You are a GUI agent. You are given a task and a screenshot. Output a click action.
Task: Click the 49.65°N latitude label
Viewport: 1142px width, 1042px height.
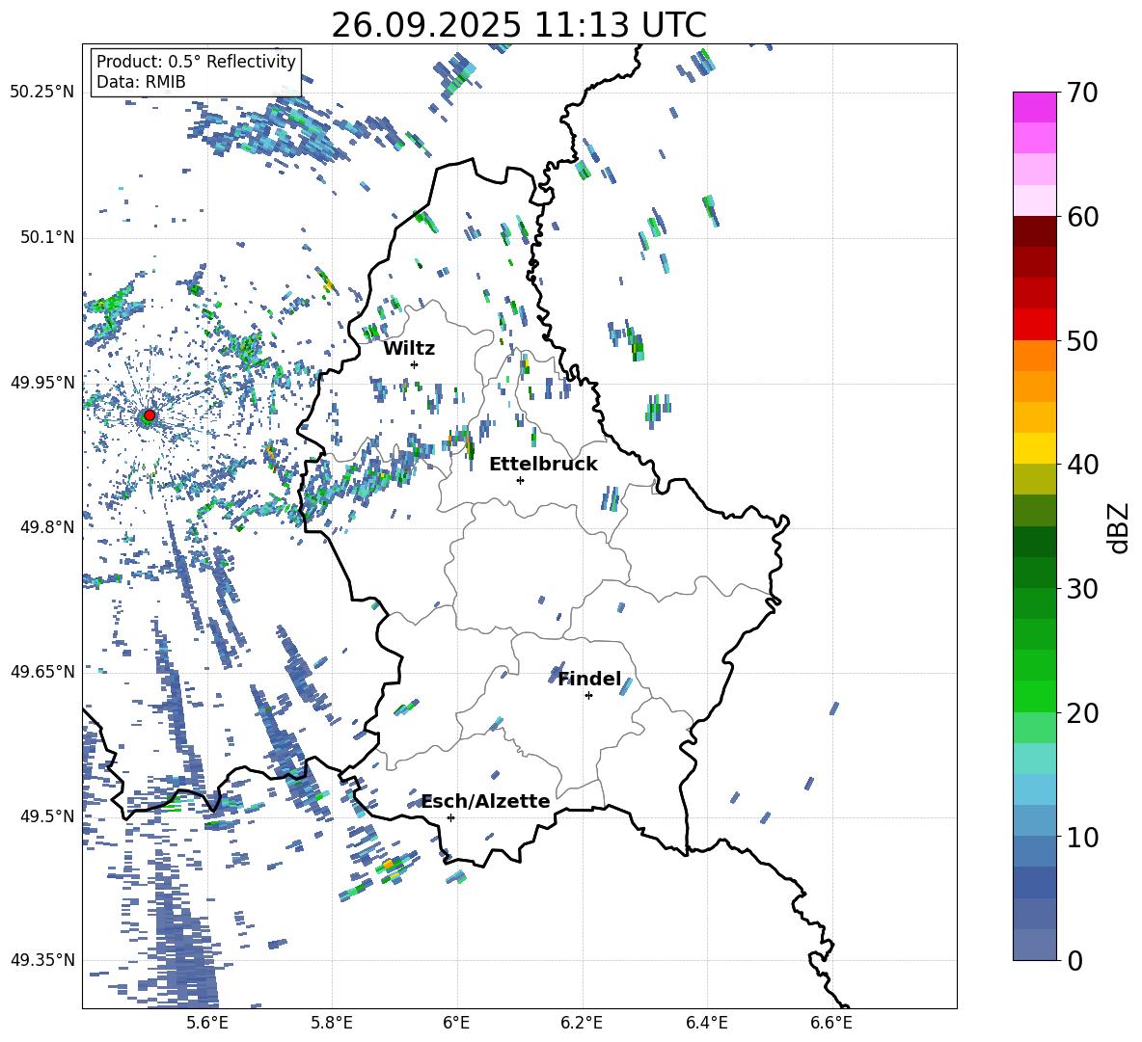point(42,671)
